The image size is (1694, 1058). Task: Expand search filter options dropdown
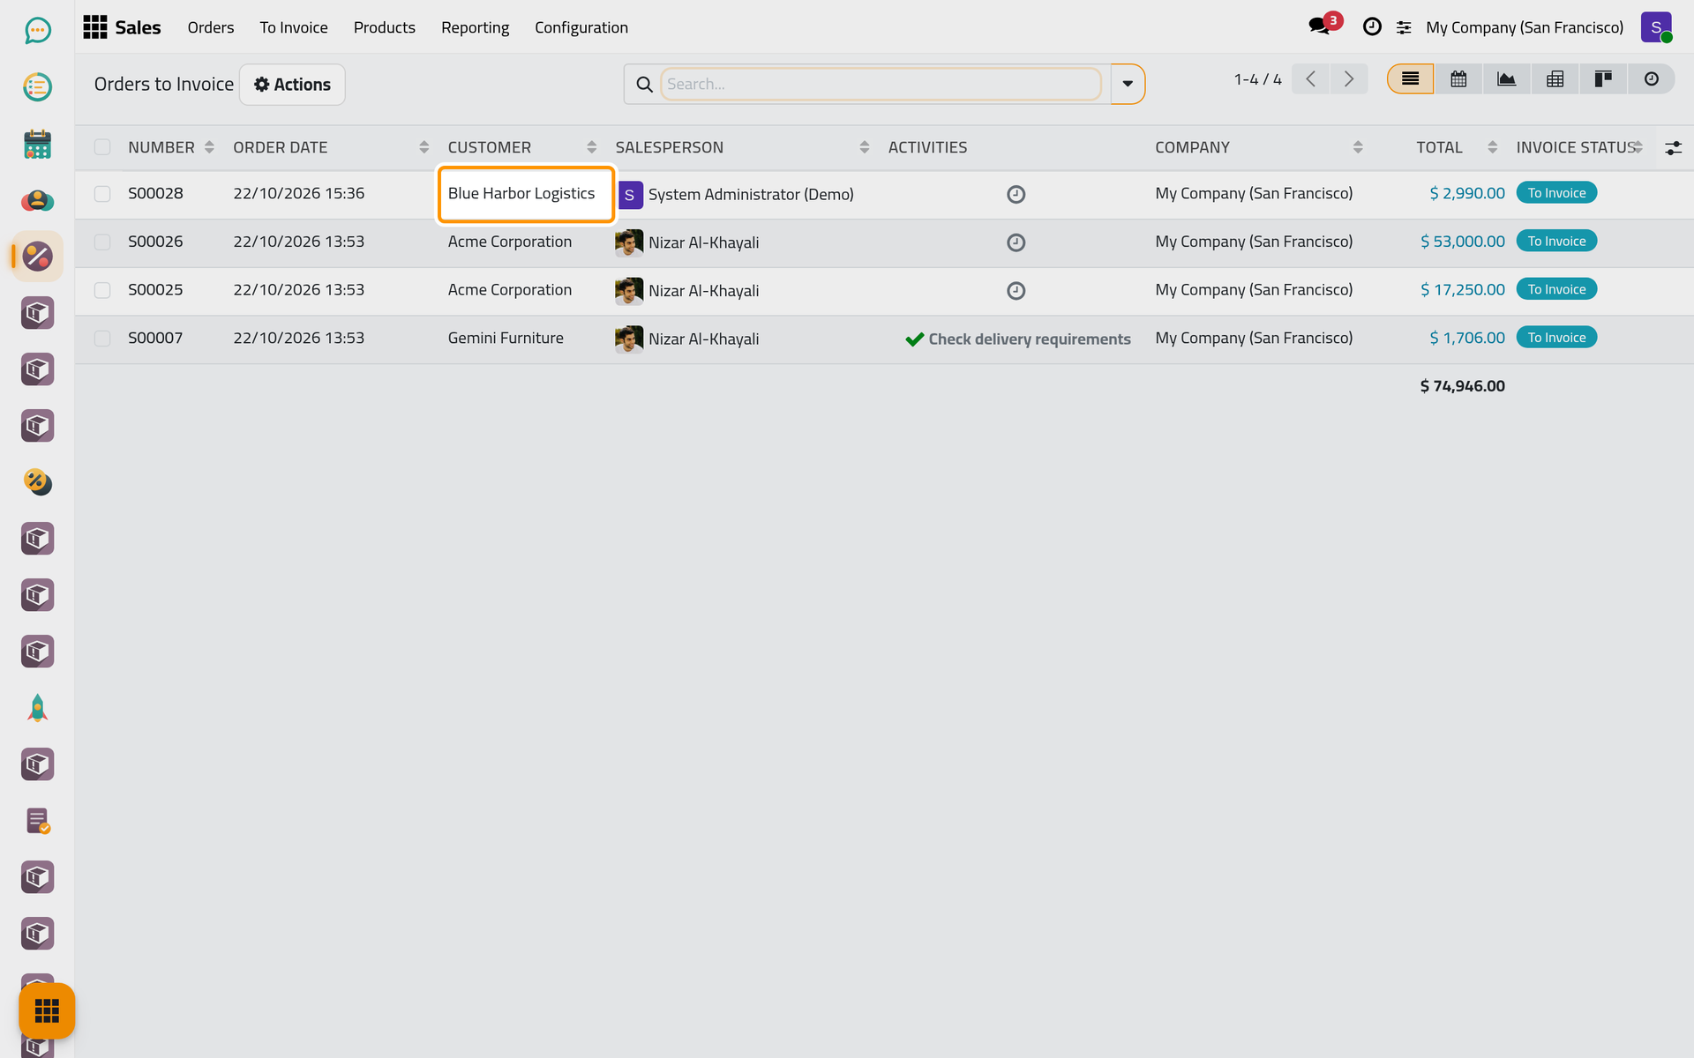click(1127, 84)
